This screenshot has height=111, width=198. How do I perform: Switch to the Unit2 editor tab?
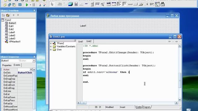pyautogui.click(x=89, y=41)
